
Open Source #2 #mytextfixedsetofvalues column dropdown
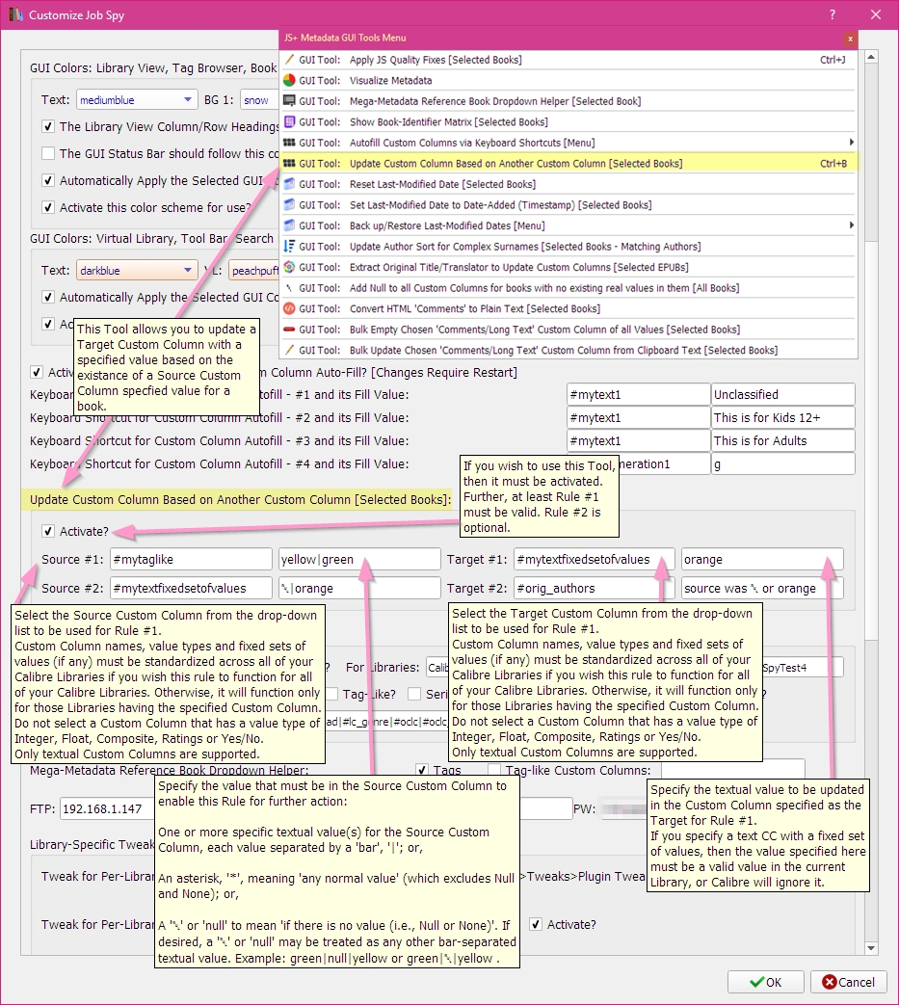click(x=191, y=588)
